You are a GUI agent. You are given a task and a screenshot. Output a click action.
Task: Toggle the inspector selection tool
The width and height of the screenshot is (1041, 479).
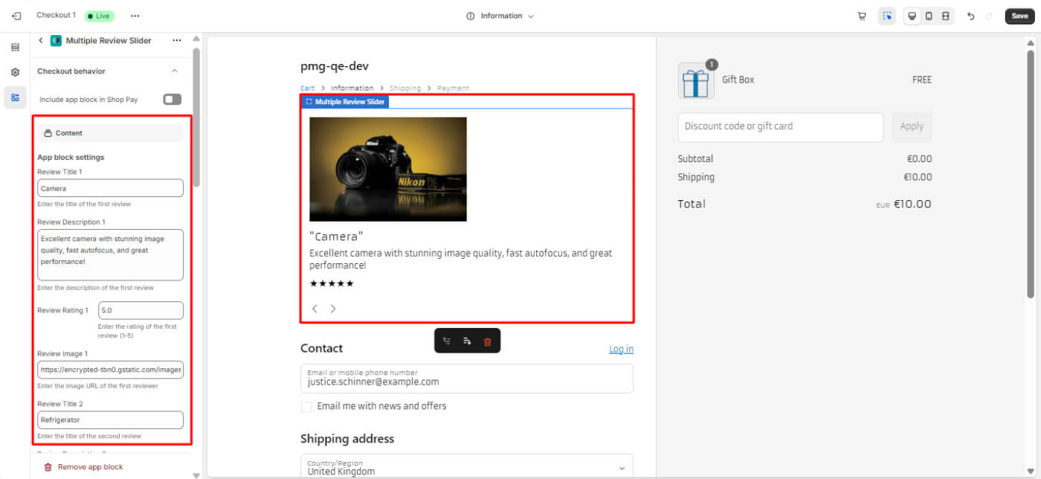coord(886,16)
